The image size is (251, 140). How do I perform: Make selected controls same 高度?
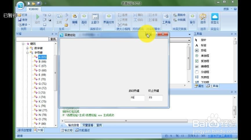(x=123, y=15)
